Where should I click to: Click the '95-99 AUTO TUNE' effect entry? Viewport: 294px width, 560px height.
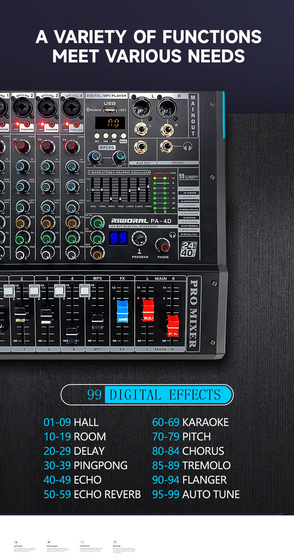pos(196,494)
